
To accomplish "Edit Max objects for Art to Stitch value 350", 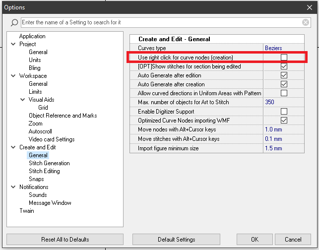I will (x=269, y=102).
